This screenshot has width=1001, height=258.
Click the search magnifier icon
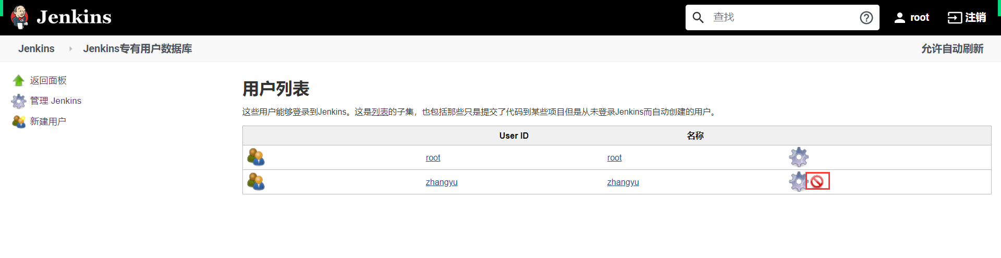pyautogui.click(x=698, y=18)
